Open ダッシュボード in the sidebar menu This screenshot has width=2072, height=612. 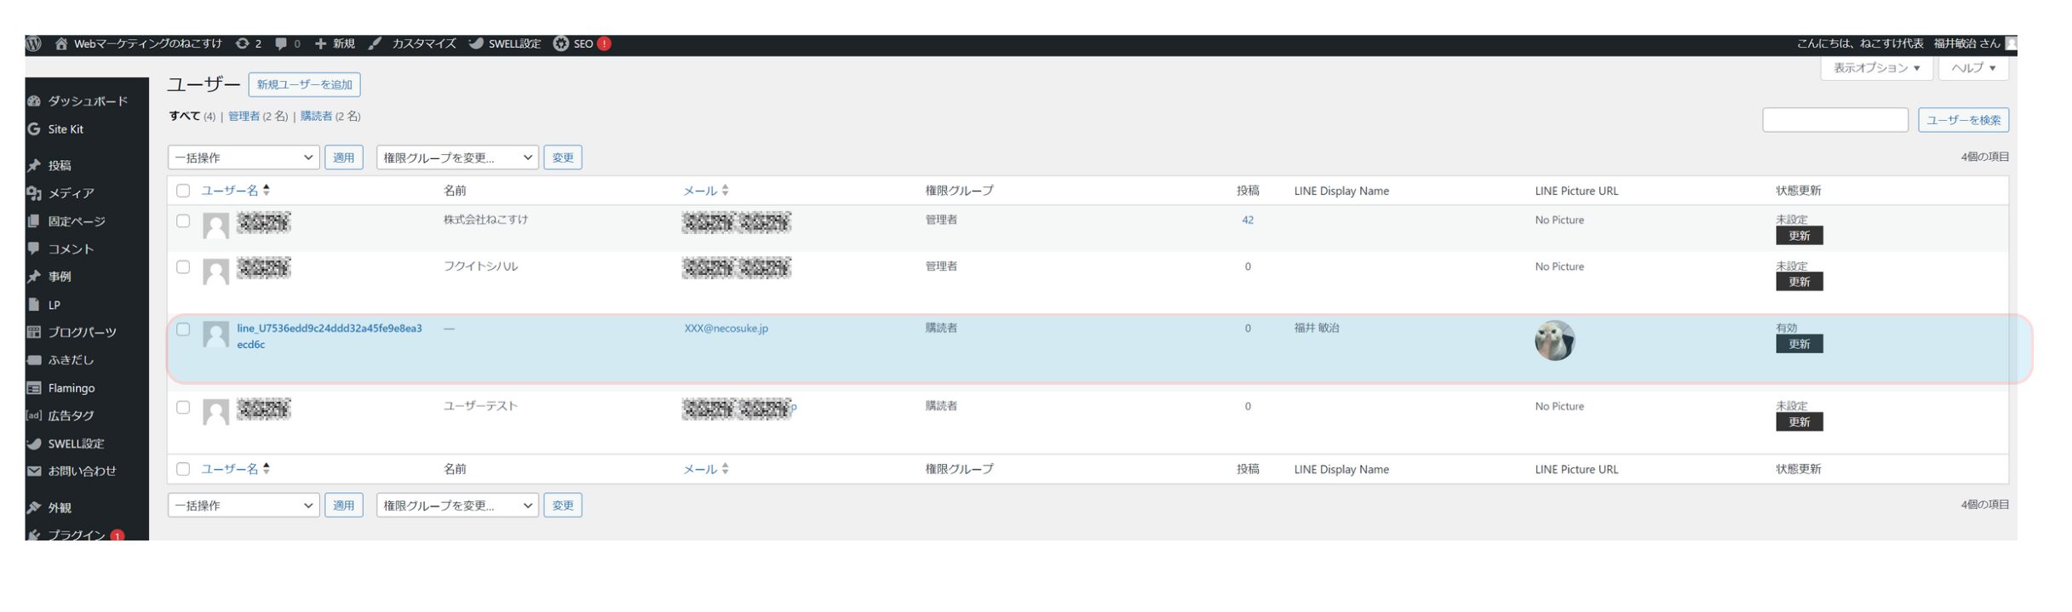pos(87,101)
